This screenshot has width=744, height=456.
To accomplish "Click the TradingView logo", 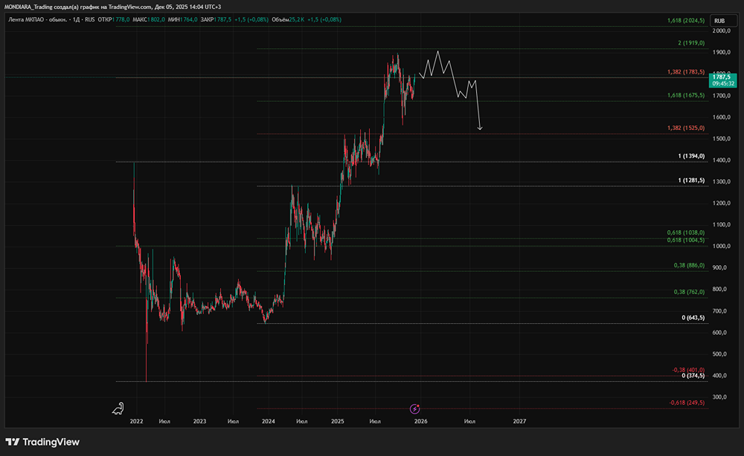I will click(42, 442).
